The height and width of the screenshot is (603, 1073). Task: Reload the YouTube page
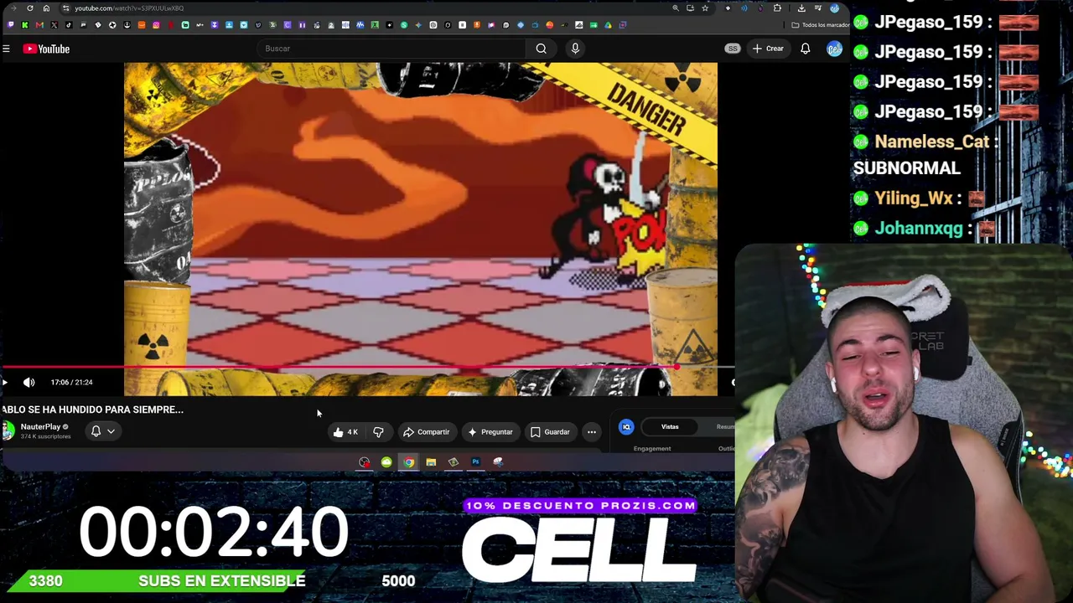click(x=30, y=8)
